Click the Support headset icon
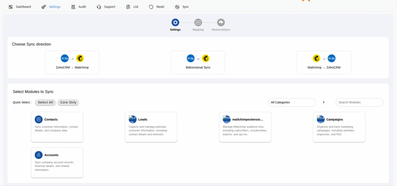 click(x=99, y=7)
